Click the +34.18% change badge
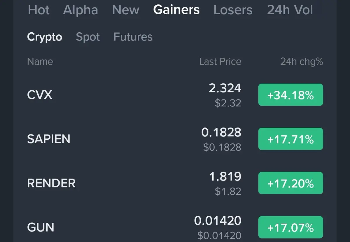 coord(290,95)
